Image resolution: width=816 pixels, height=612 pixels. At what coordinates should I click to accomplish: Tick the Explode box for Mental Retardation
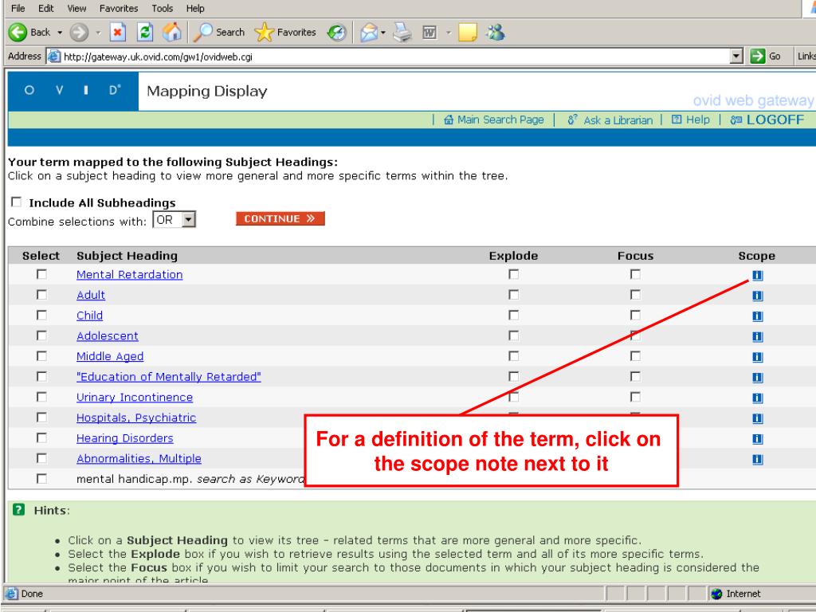coord(514,275)
